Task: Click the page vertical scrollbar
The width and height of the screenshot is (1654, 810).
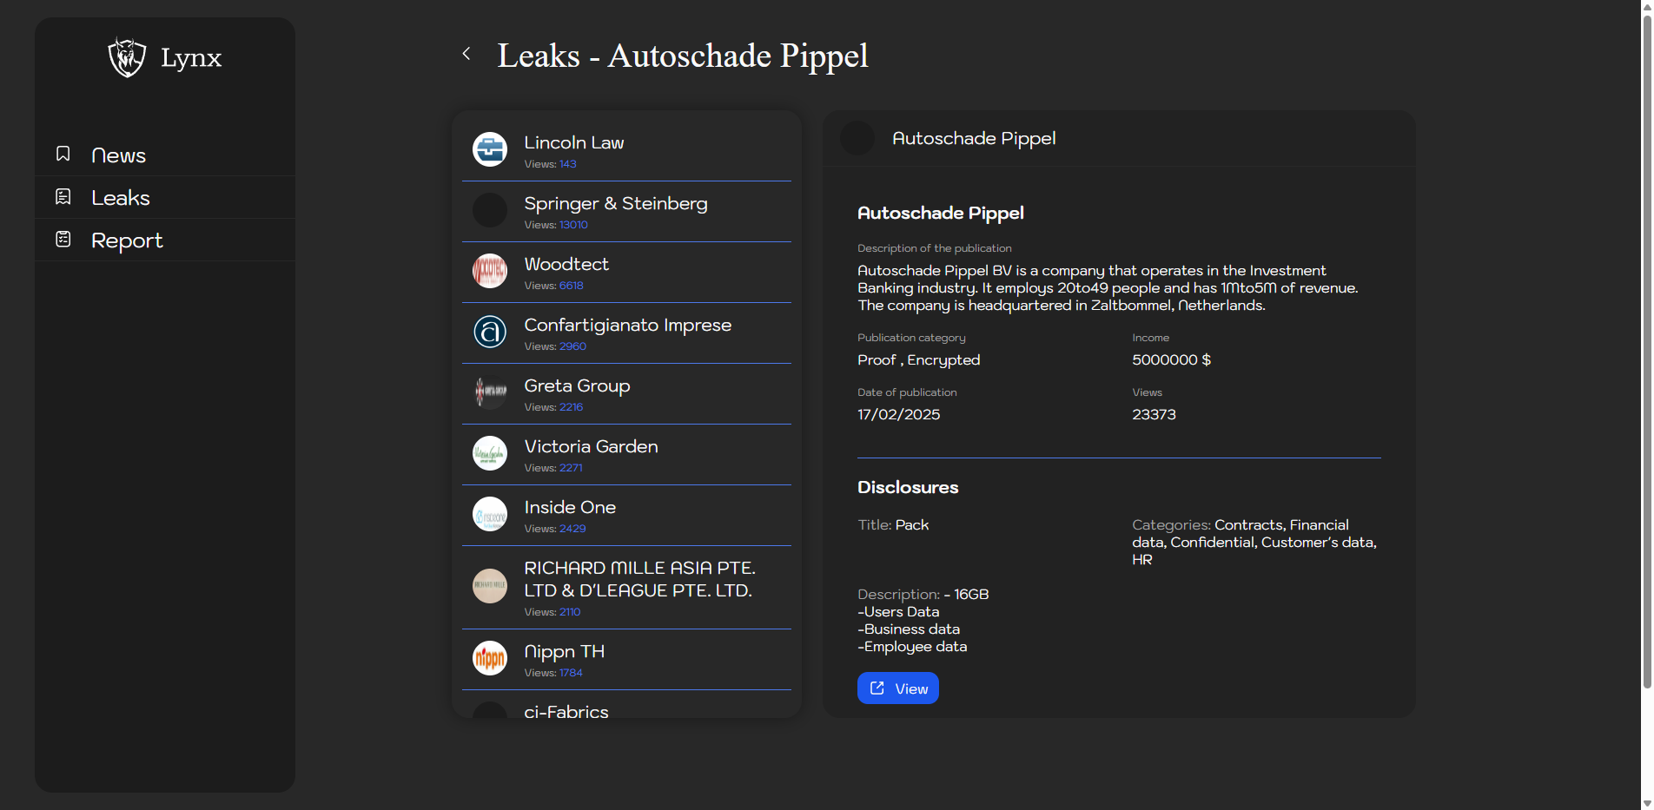Action: 1646,347
